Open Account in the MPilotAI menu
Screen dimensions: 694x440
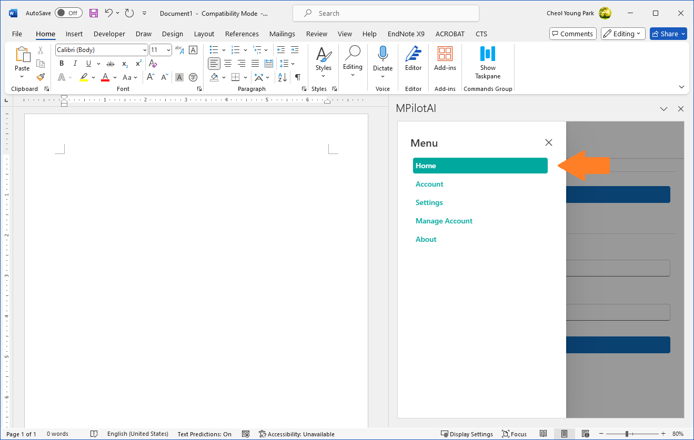(x=429, y=184)
